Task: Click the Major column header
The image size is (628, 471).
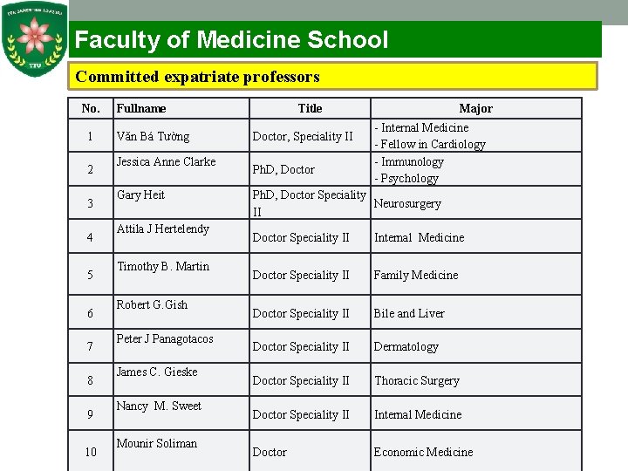Action: coord(475,108)
